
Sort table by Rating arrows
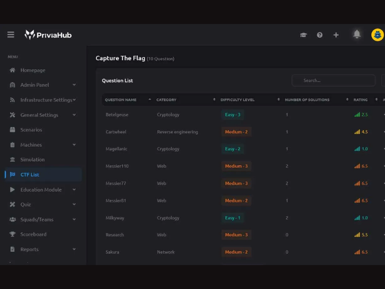point(376,99)
